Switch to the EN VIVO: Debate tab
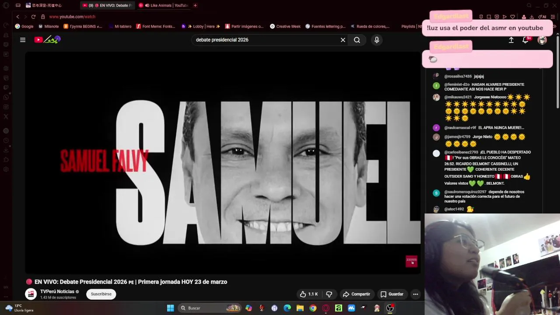 (x=107, y=5)
